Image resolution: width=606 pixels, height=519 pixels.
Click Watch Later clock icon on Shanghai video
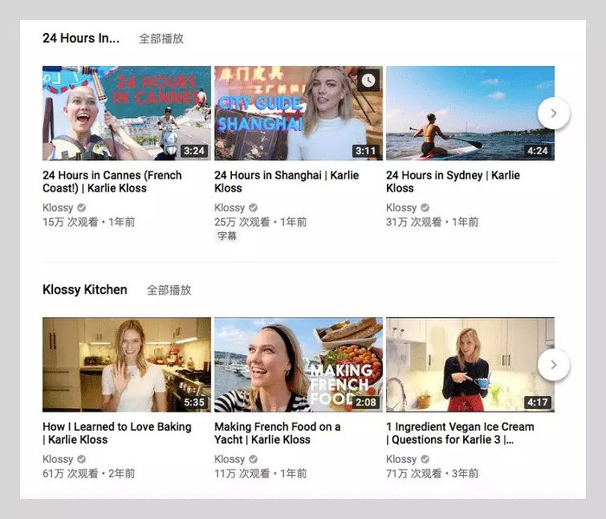pos(368,81)
